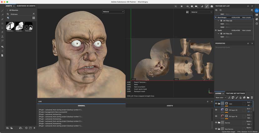
Task: Add a paint layer in Layers panel
Action: 237,98
